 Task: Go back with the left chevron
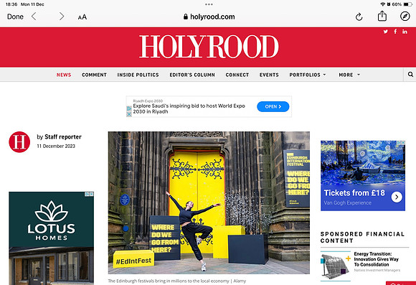(34, 17)
